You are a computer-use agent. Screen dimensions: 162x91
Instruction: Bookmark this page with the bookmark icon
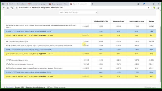(x=149, y=8)
